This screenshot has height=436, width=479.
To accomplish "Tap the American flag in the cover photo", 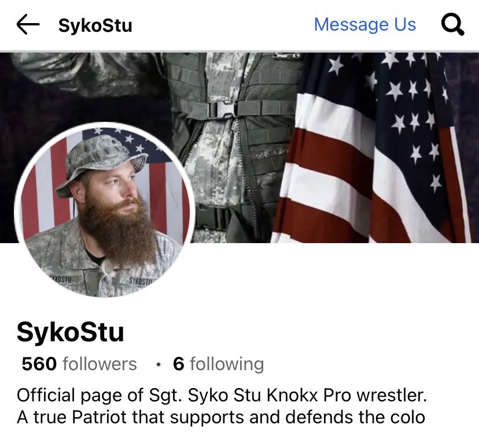I will pos(373,148).
